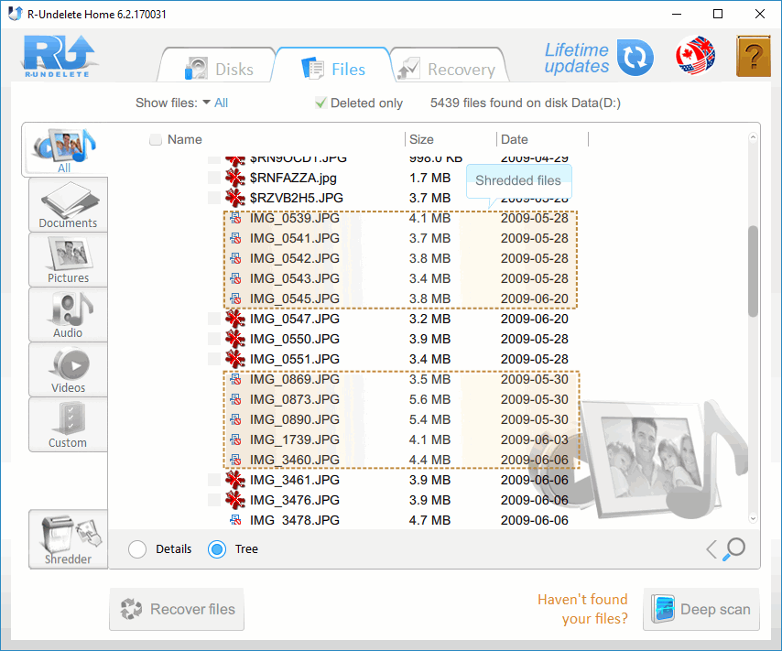The image size is (782, 651).
Task: Click the R-Undelete logo
Action: pyautogui.click(x=59, y=56)
